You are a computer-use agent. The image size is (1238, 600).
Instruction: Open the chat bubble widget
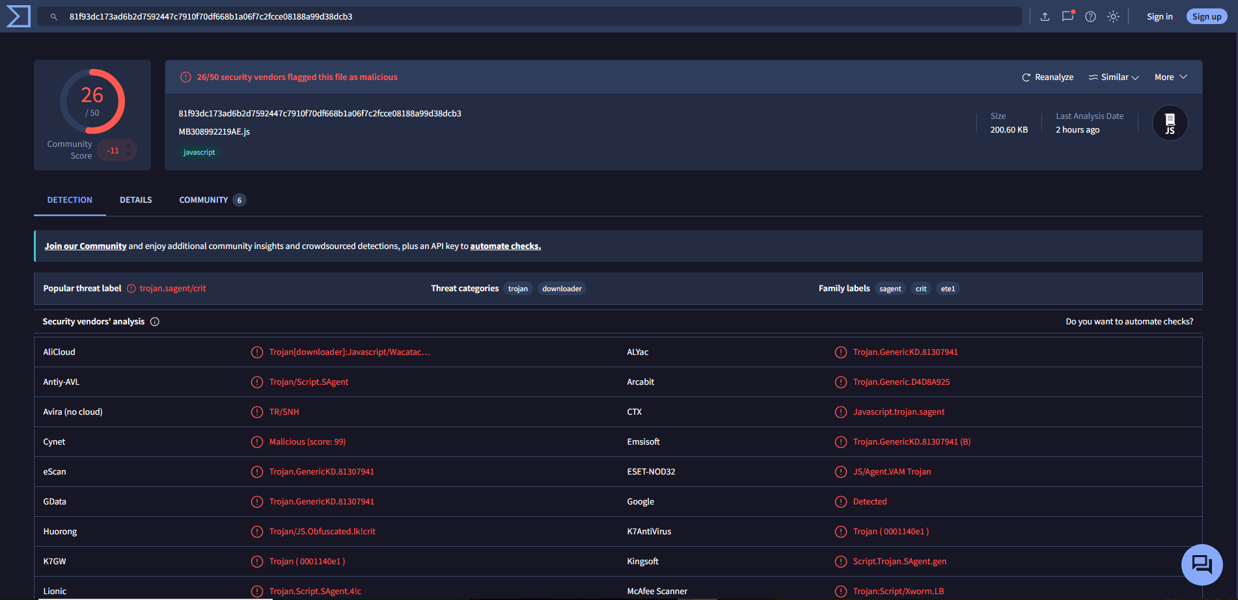(x=1202, y=564)
